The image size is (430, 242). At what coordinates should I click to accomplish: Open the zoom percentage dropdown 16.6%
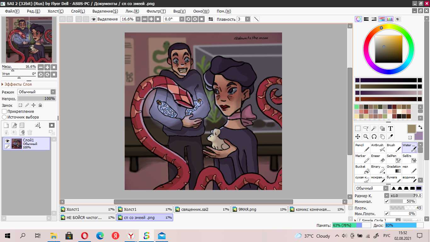coord(132,19)
